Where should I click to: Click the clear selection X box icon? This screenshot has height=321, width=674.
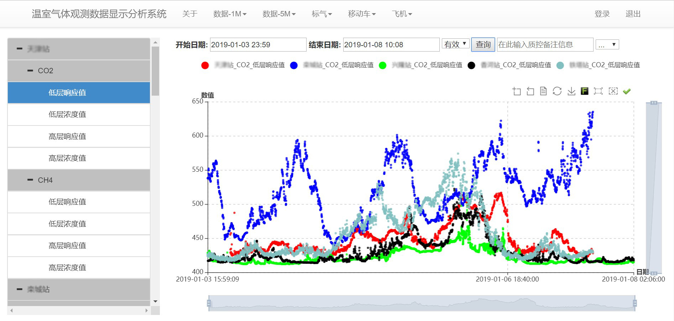pyautogui.click(x=613, y=91)
